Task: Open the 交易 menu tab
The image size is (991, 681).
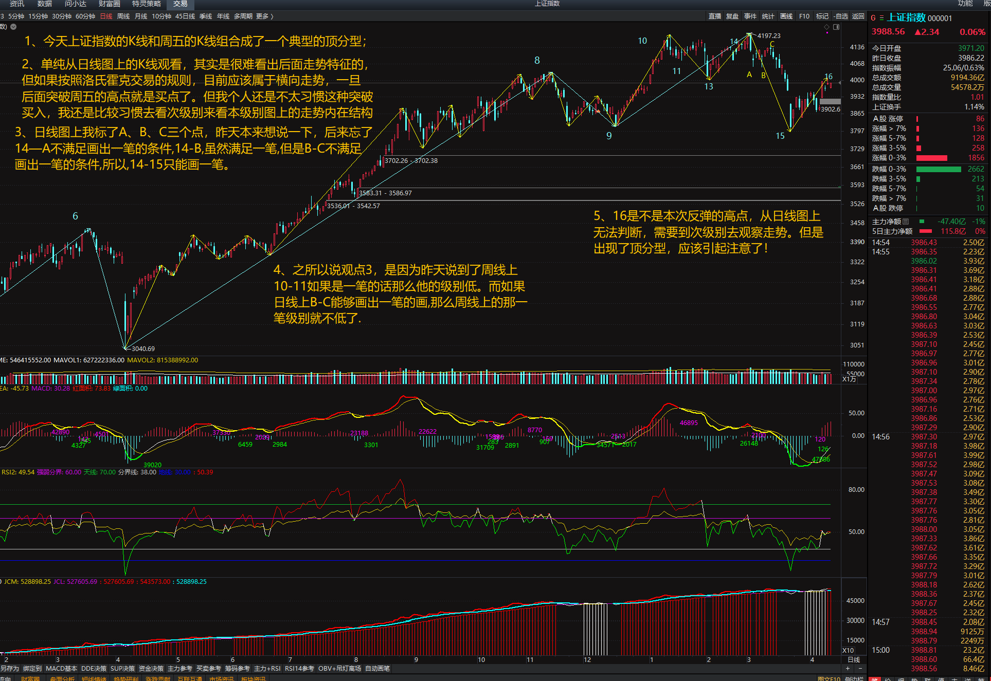Action: pos(180,4)
